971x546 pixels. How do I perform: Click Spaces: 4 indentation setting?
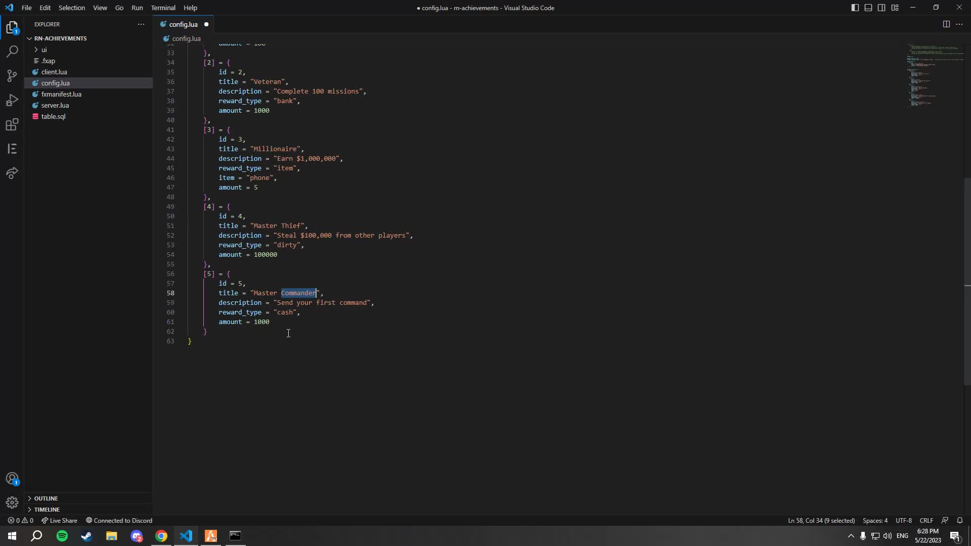[x=875, y=520]
